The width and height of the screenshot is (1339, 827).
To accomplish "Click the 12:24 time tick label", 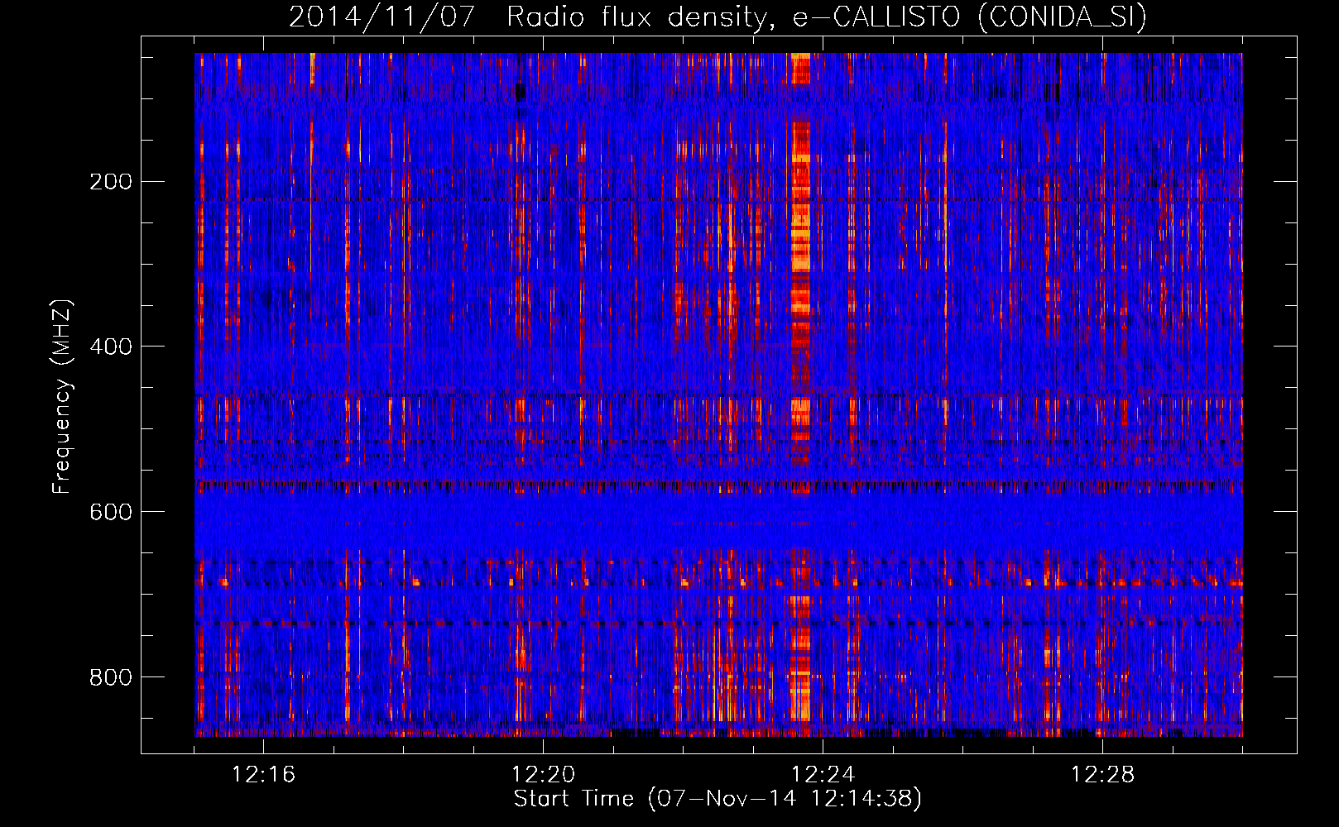I will point(823,775).
